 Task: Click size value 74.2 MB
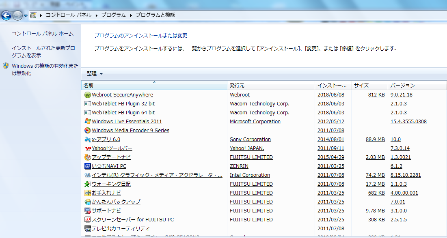click(x=376, y=175)
